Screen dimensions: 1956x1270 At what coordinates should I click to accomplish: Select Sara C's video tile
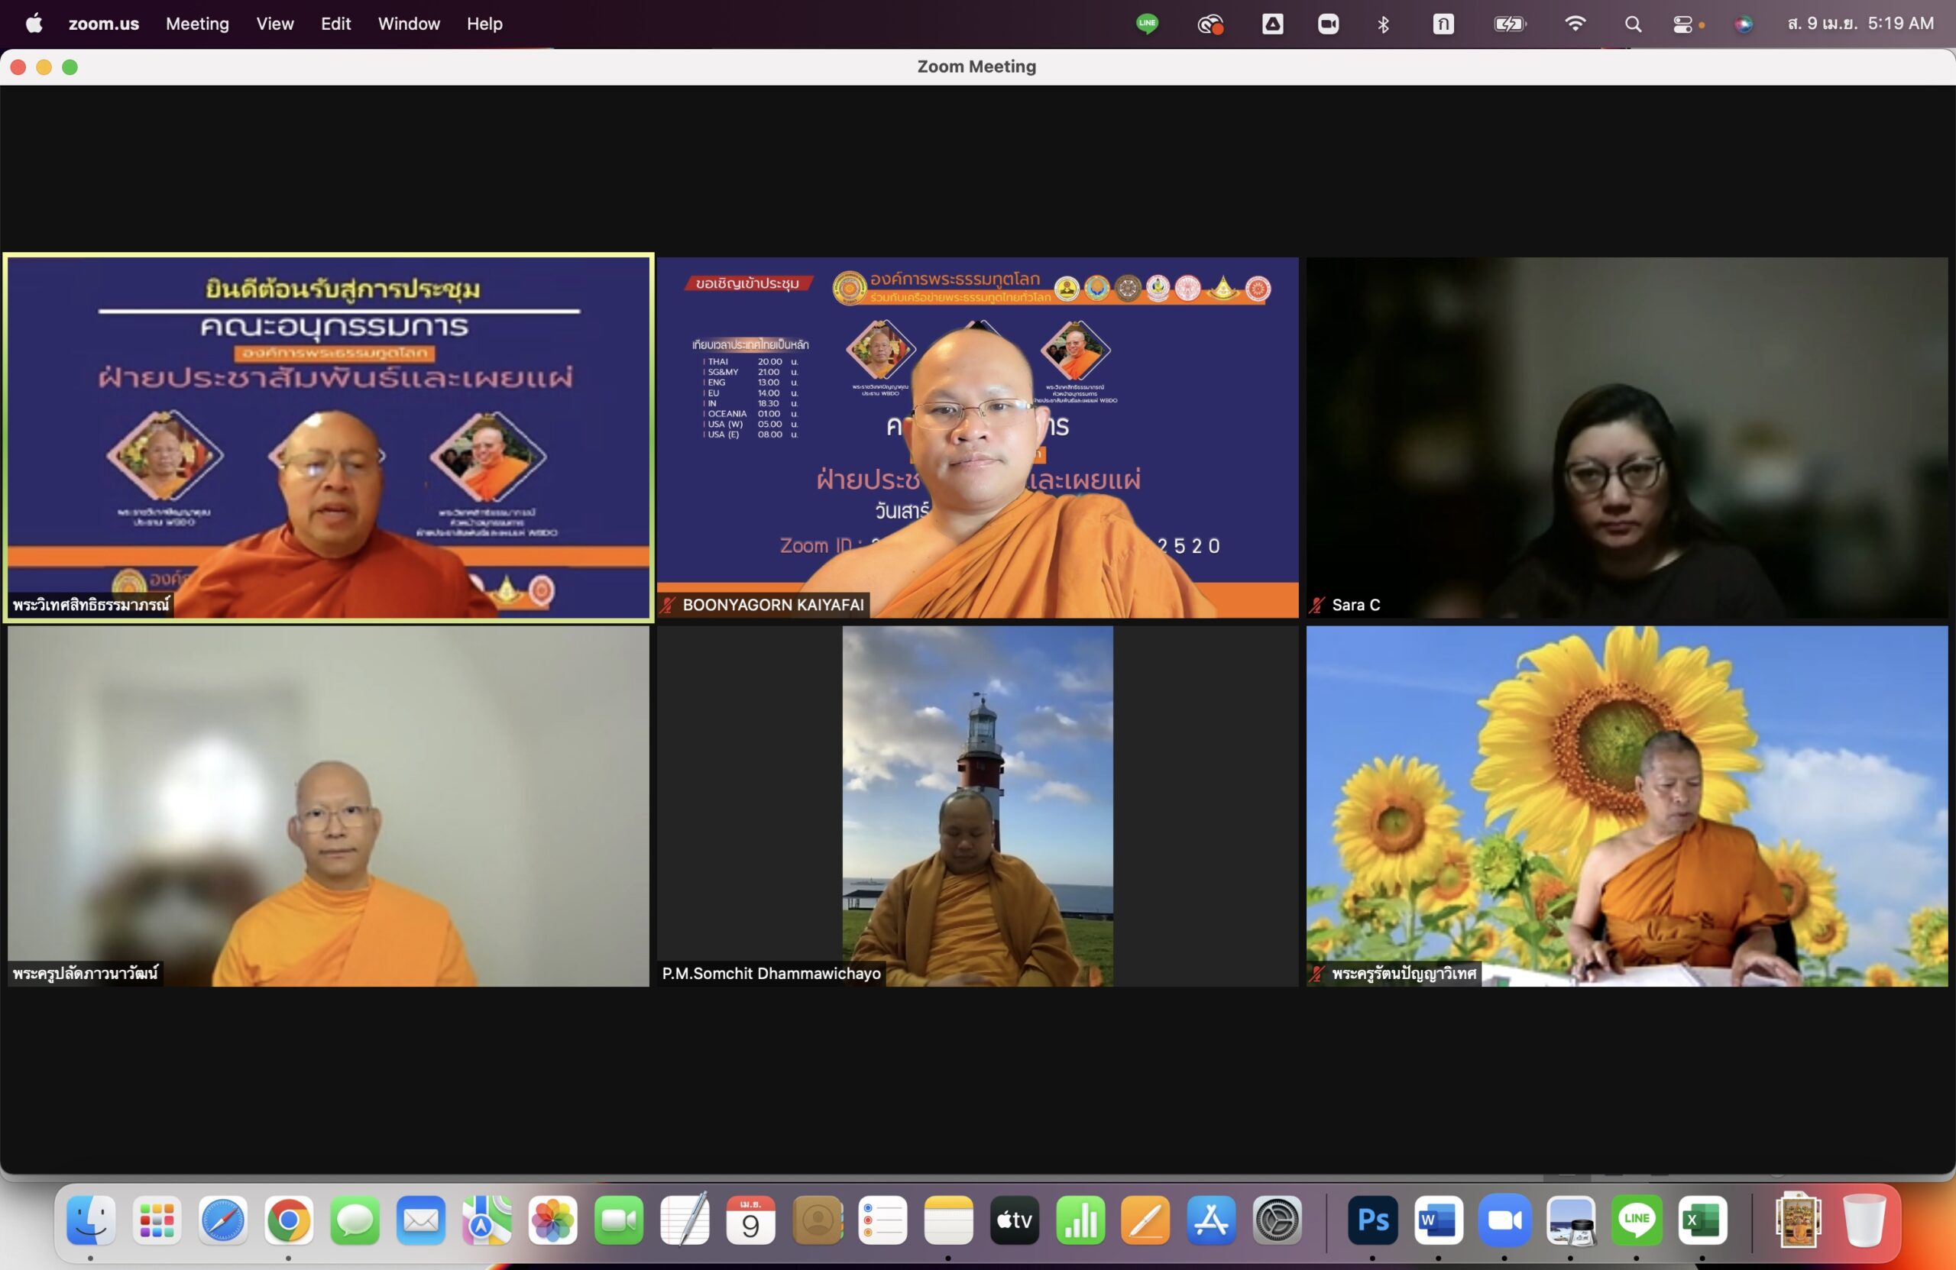point(1627,437)
